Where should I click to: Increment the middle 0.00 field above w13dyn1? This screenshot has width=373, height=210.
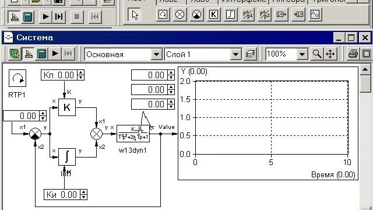click(171, 87)
